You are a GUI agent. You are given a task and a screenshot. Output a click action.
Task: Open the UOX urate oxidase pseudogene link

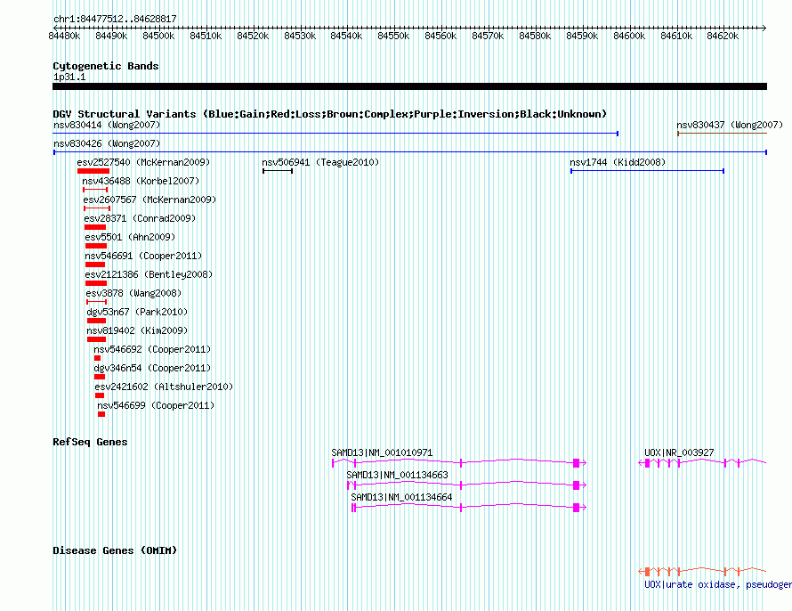[x=718, y=584]
